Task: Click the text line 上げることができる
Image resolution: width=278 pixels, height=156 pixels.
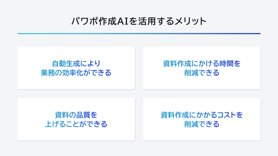Action: click(x=76, y=124)
